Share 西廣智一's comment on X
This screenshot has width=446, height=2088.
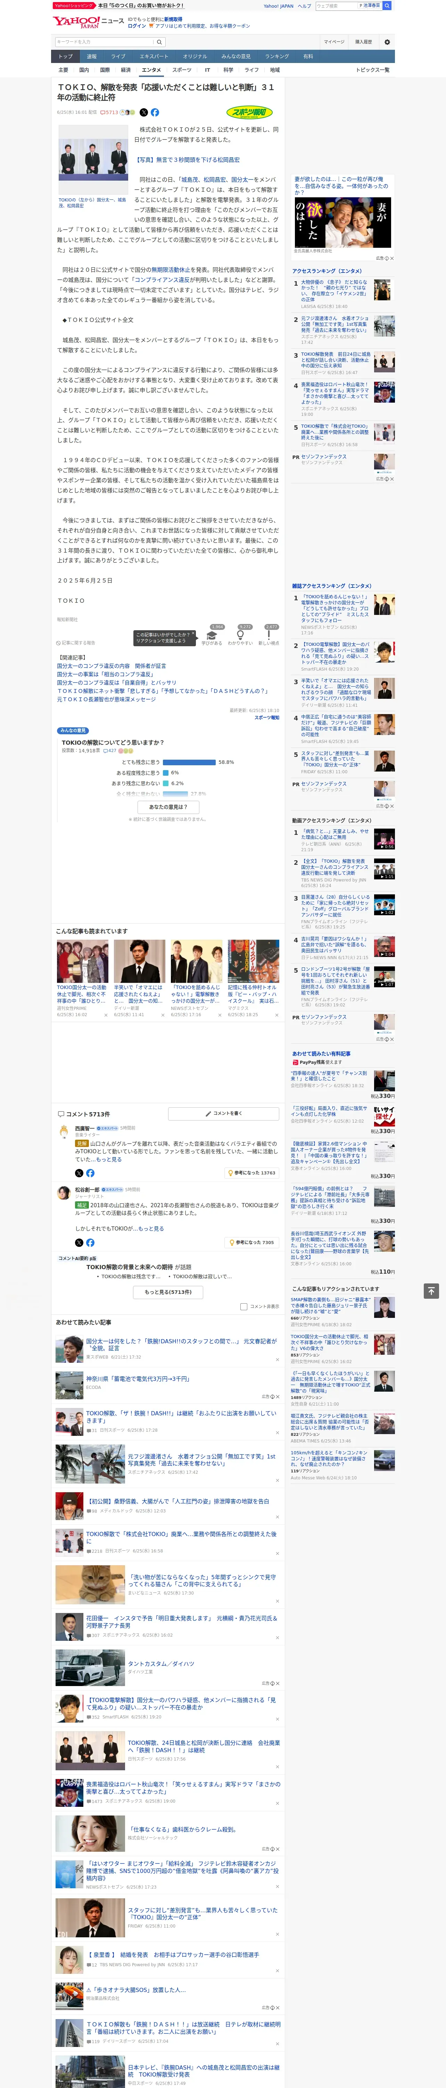pyautogui.click(x=79, y=1173)
